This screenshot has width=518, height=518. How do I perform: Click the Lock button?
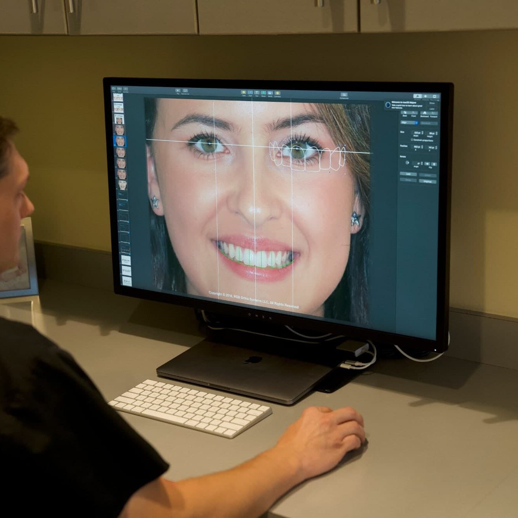408,174
